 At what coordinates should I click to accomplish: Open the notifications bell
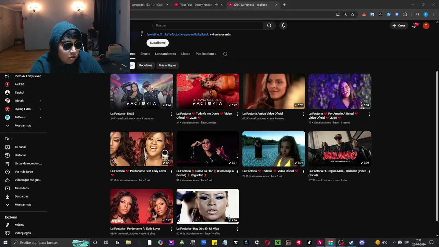pyautogui.click(x=414, y=25)
